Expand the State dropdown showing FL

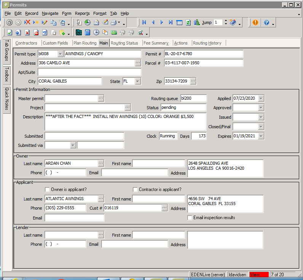point(137,81)
